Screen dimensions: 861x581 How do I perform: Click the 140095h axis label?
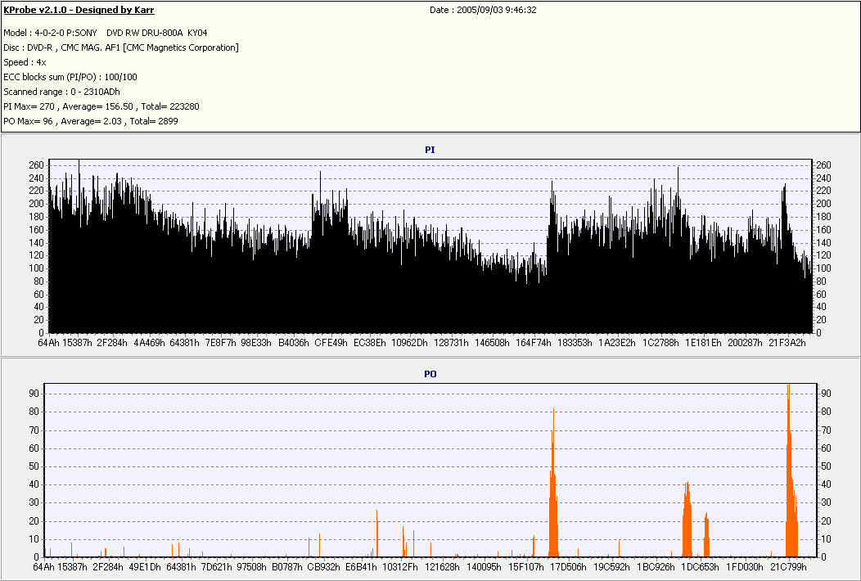484,567
